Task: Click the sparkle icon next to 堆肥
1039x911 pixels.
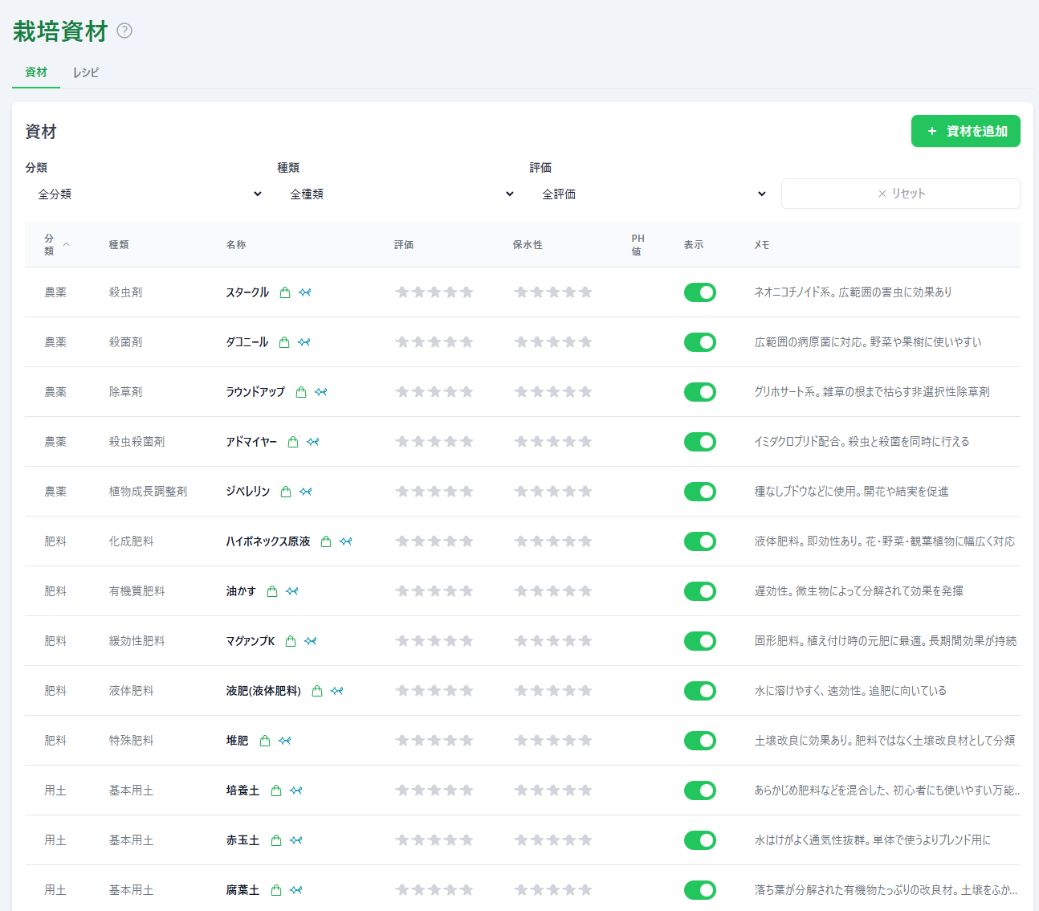Action: point(285,741)
